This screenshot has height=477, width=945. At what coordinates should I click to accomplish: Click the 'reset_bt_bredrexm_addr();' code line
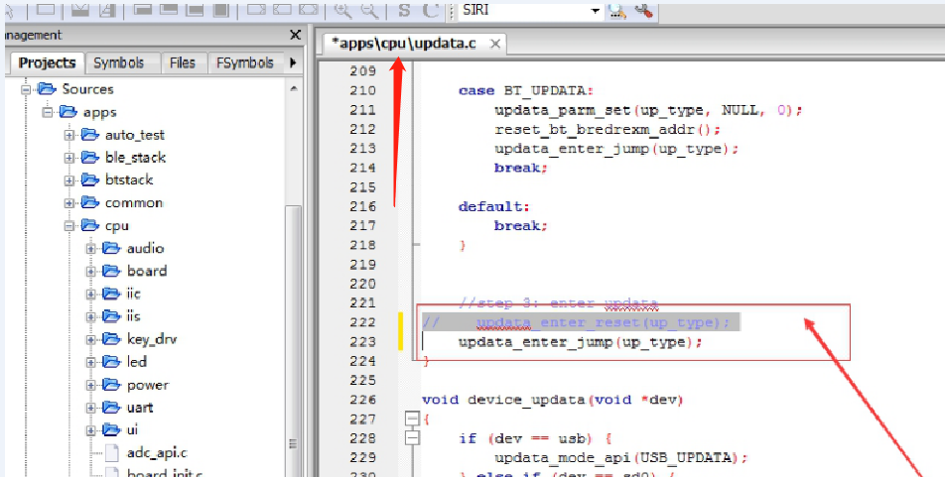pyautogui.click(x=607, y=130)
